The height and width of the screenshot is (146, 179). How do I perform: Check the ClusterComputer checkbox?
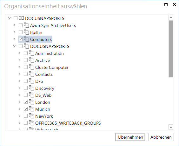click(26, 67)
